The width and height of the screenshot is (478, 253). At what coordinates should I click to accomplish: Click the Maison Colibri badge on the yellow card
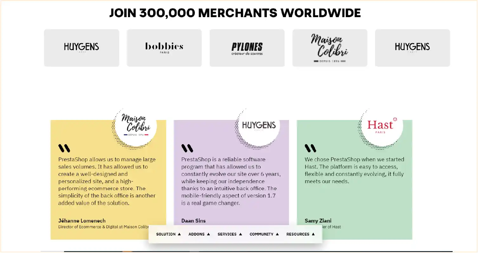[x=134, y=126]
